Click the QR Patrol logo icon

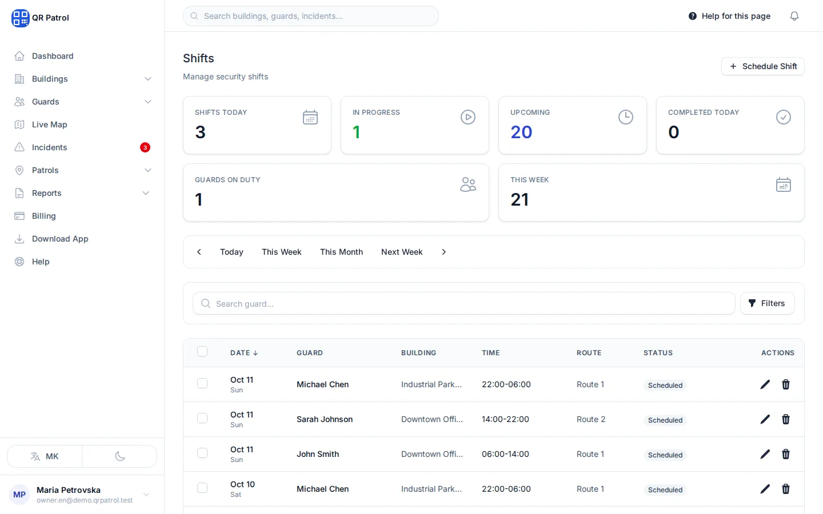click(20, 18)
